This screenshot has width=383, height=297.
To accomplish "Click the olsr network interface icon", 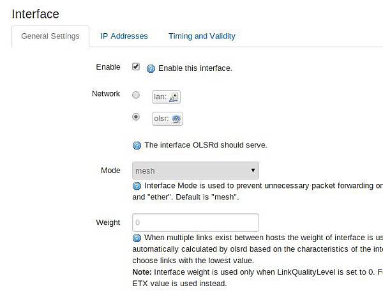I will [177, 119].
